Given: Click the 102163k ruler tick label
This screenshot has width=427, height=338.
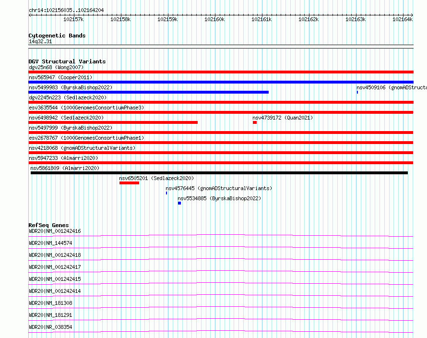Looking at the screenshot, I should pyautogui.click(x=356, y=19).
